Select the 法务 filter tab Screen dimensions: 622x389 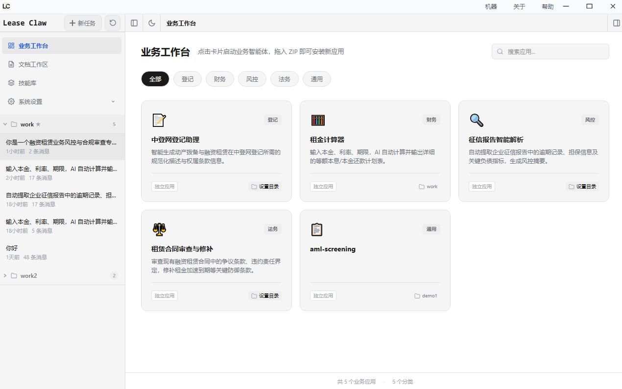click(285, 79)
